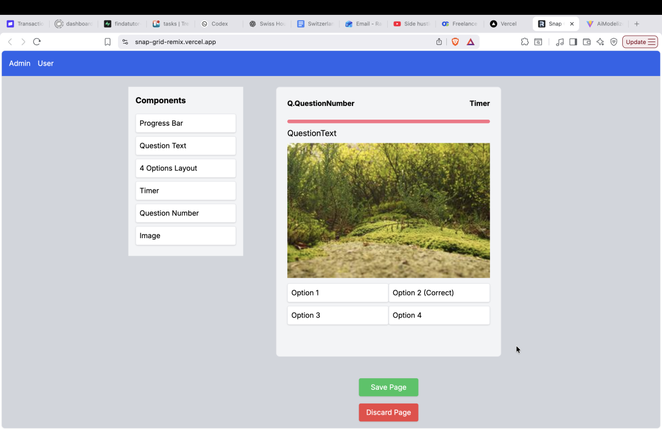This screenshot has height=430, width=662.
Task: Reload the page with the refresh icon
Action: click(37, 42)
